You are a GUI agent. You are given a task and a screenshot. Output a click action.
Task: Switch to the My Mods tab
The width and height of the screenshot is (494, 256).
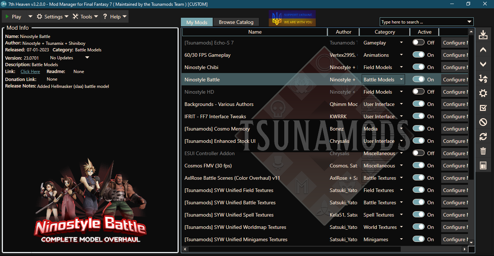click(x=197, y=22)
